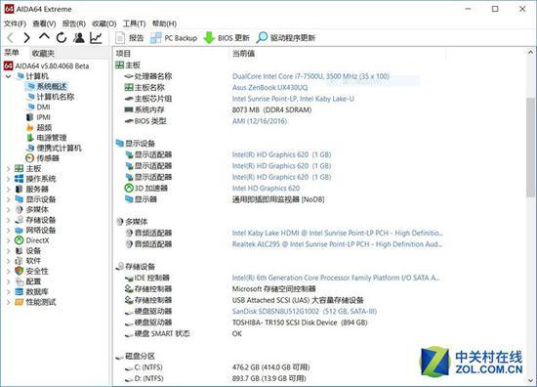Click vertical scrollbar thumb in details pane
This screenshot has height=387, width=537.
pos(530,148)
